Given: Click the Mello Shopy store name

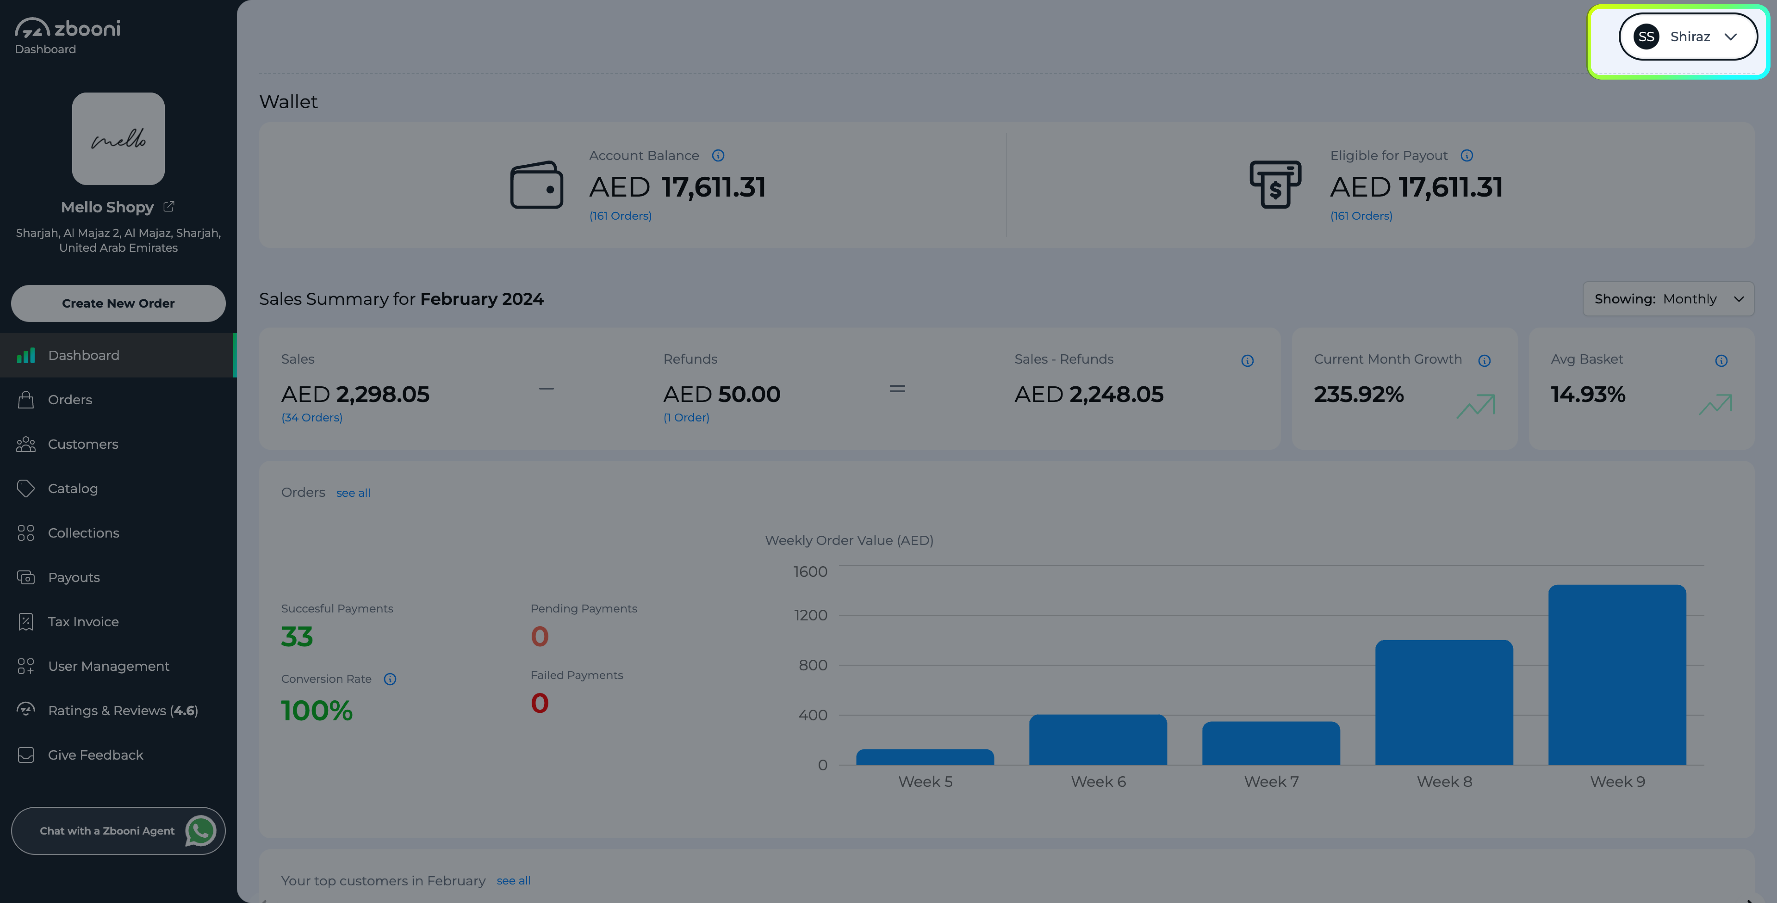Looking at the screenshot, I should click(x=108, y=207).
